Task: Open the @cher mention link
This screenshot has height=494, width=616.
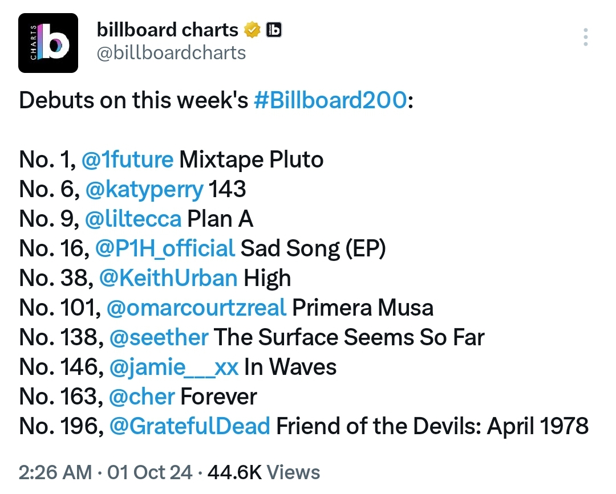Action: point(142,397)
